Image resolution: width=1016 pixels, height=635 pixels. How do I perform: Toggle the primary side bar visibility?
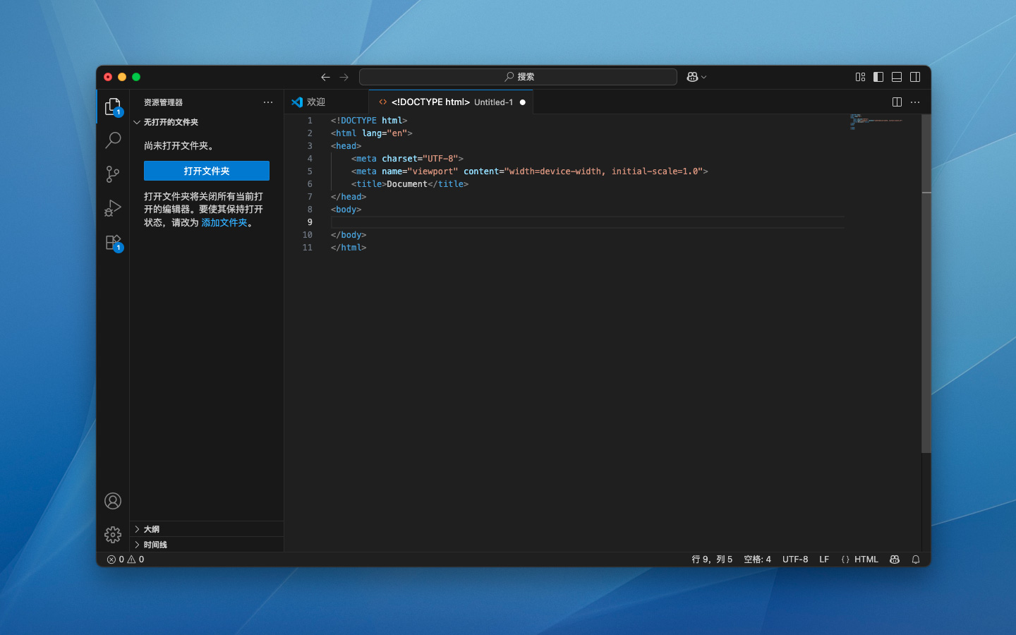pyautogui.click(x=878, y=77)
